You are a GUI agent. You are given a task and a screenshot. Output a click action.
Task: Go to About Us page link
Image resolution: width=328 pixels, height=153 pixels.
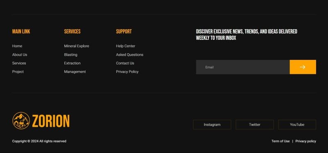(x=20, y=55)
